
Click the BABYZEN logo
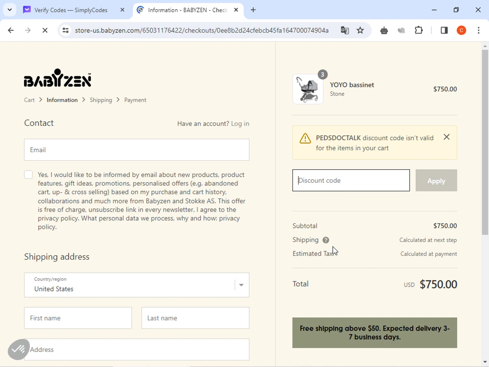click(58, 78)
